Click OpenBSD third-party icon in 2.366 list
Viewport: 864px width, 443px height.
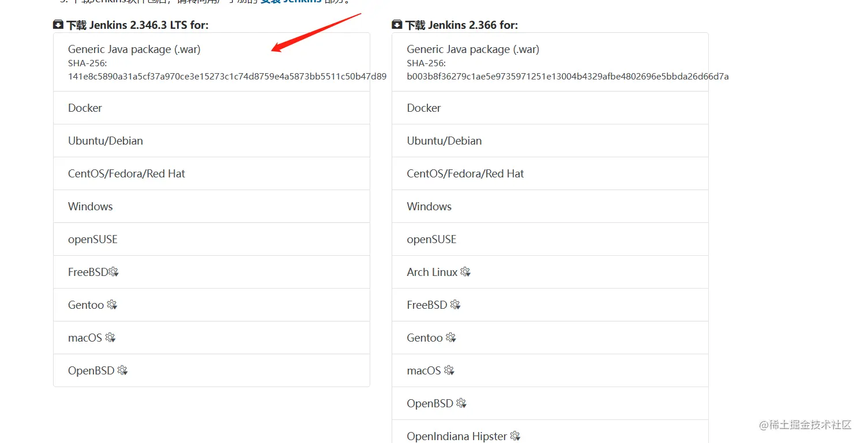[x=461, y=403]
